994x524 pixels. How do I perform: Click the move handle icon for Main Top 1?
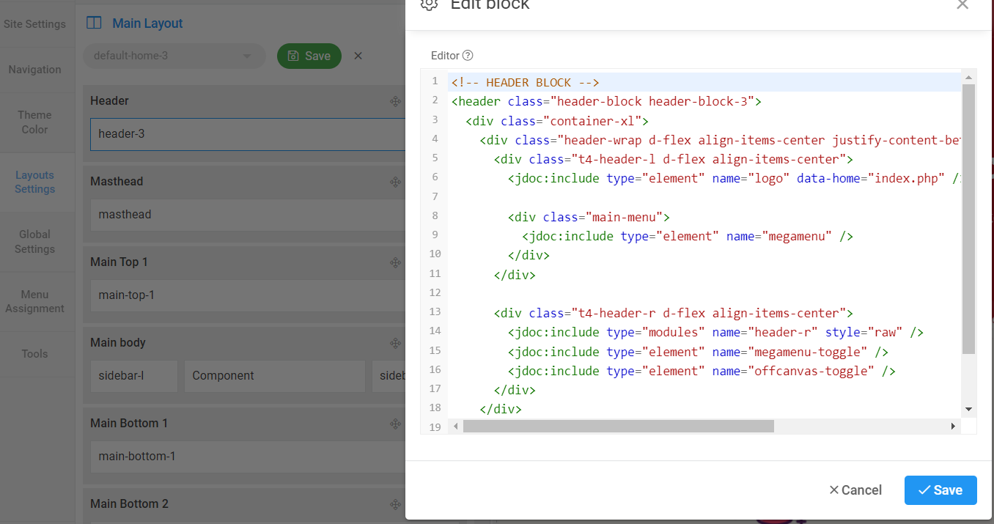(395, 262)
